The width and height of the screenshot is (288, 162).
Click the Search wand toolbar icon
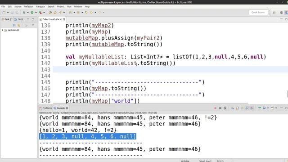(x=60, y=13)
